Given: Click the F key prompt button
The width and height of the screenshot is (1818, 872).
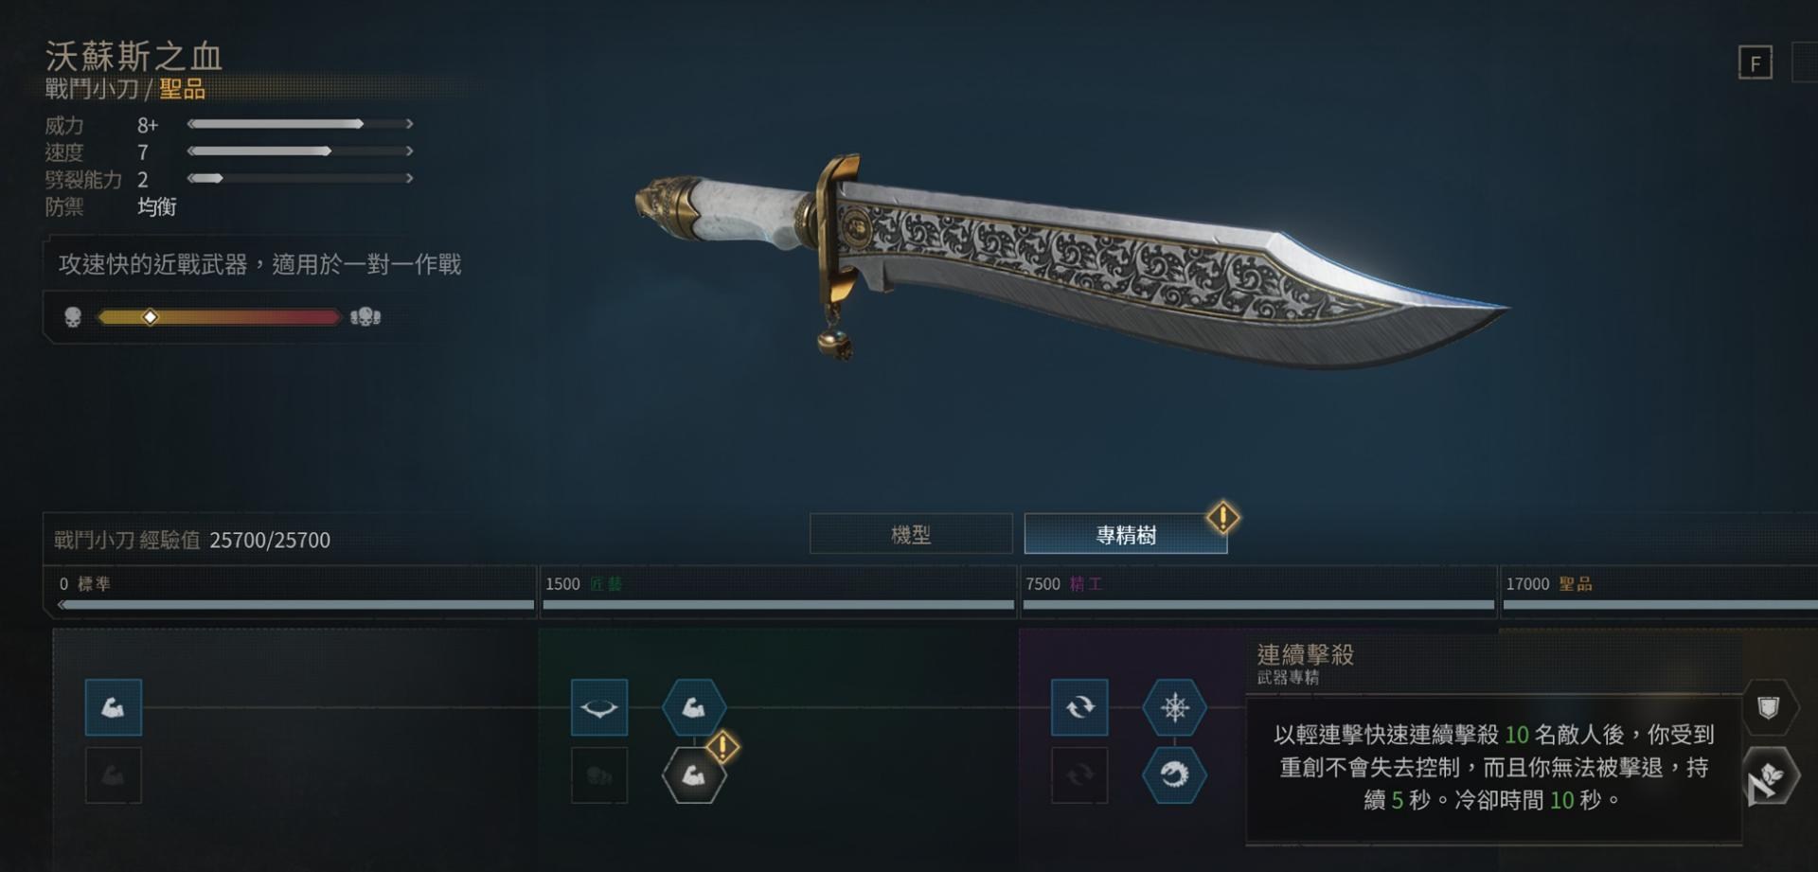Looking at the screenshot, I should tap(1756, 63).
